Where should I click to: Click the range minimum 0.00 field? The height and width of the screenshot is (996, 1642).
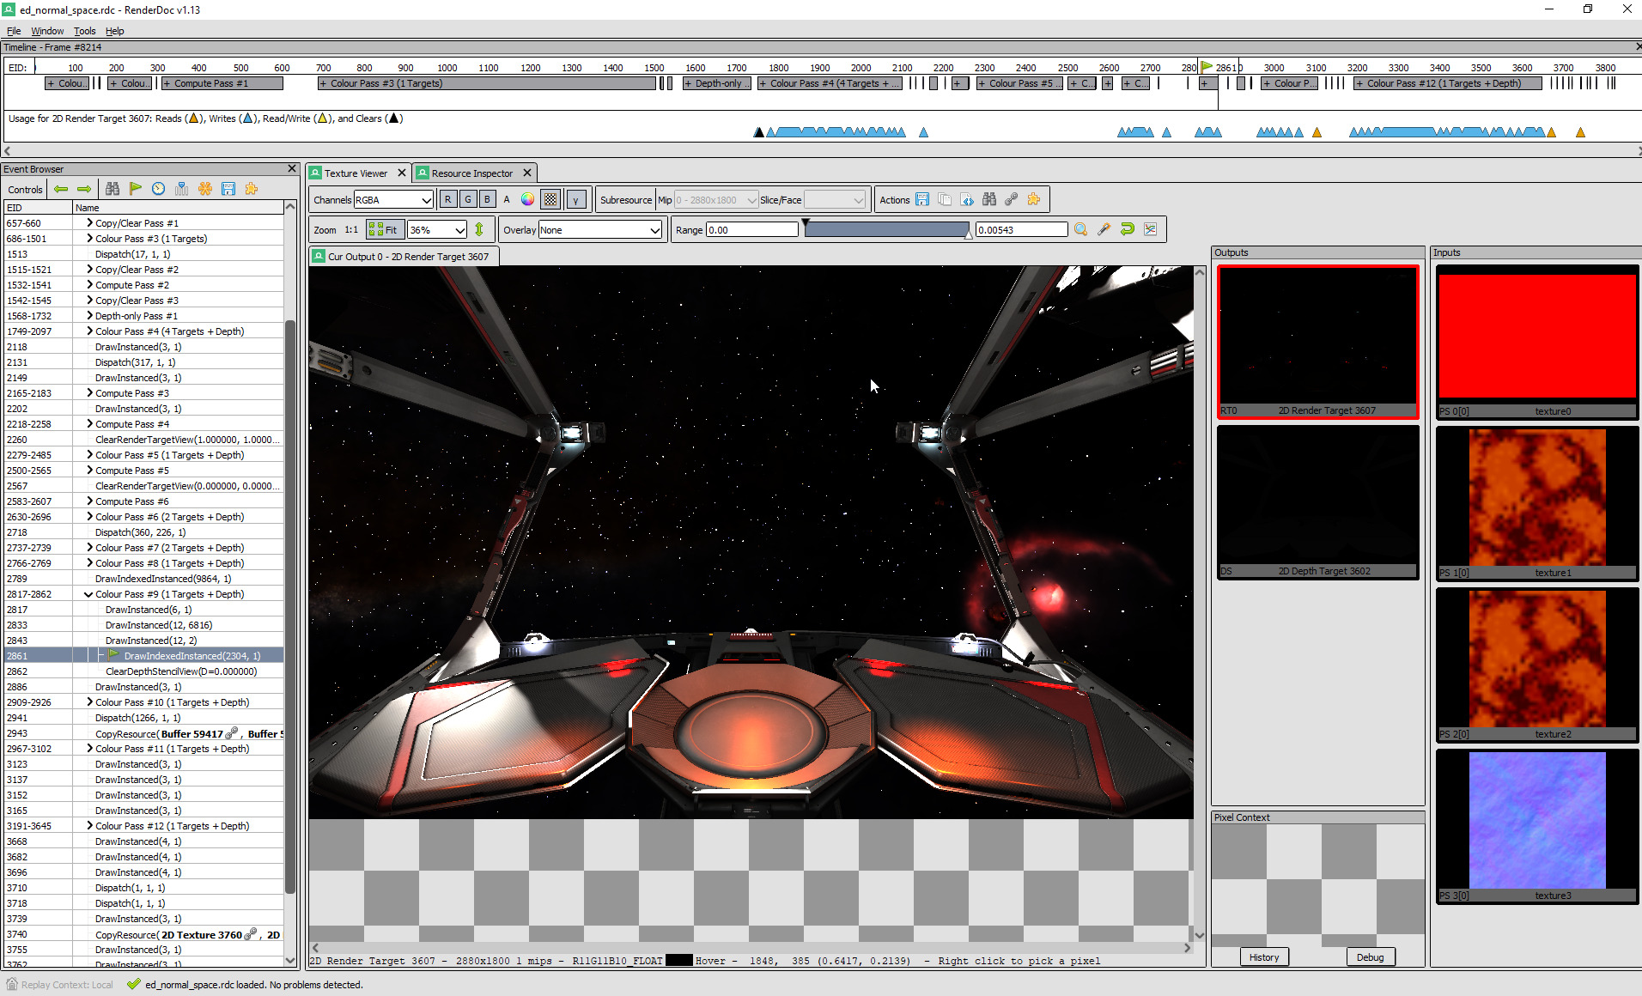pos(752,229)
